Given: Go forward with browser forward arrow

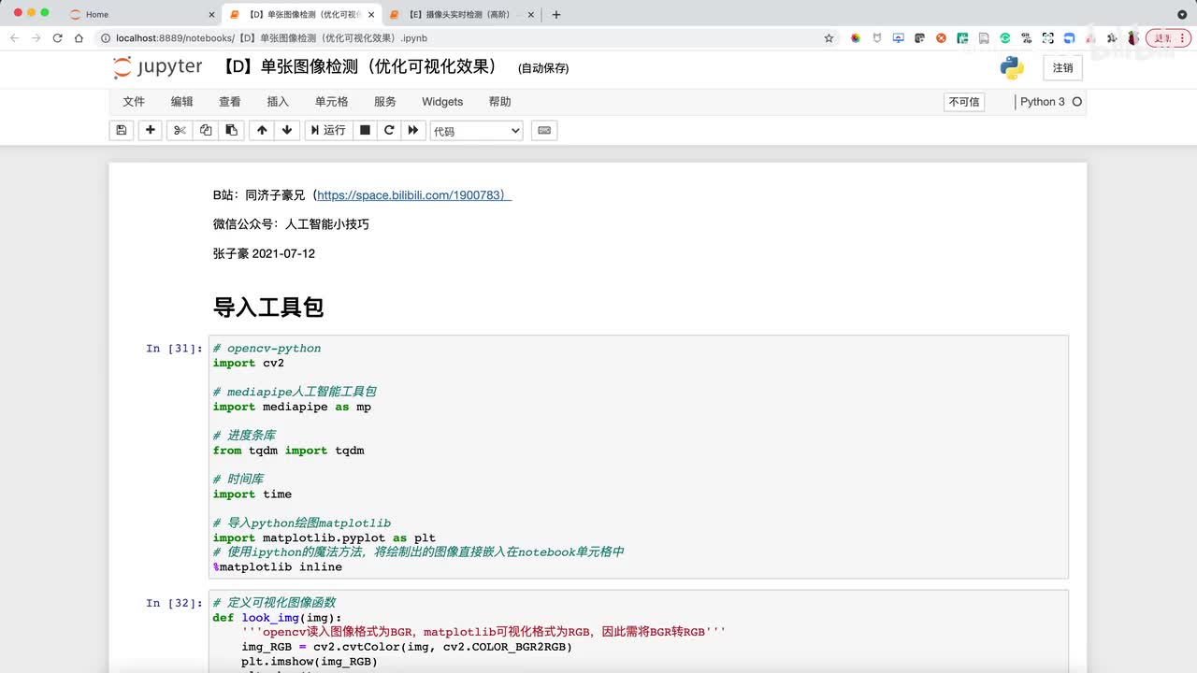Looking at the screenshot, I should point(36,38).
